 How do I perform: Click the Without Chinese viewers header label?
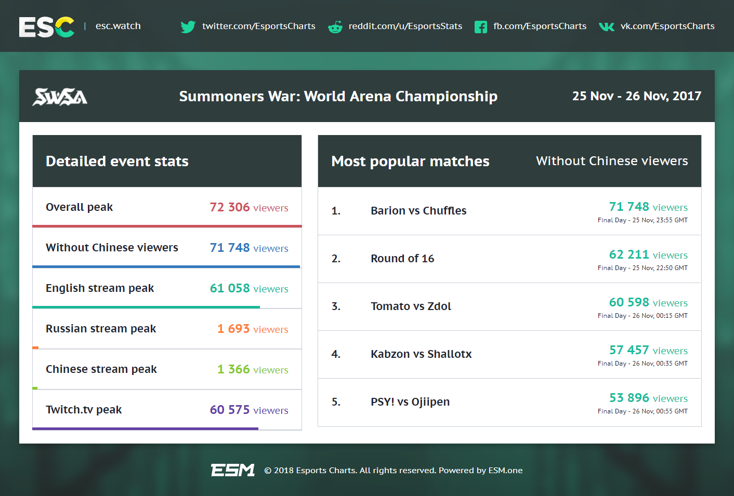coord(612,161)
